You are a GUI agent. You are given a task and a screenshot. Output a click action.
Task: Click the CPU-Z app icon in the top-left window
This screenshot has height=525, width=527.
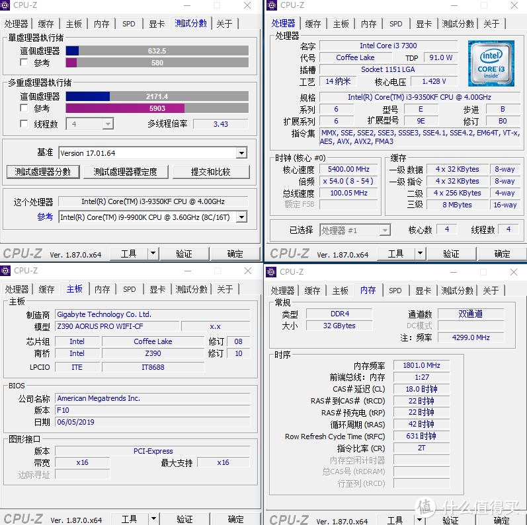5,5
